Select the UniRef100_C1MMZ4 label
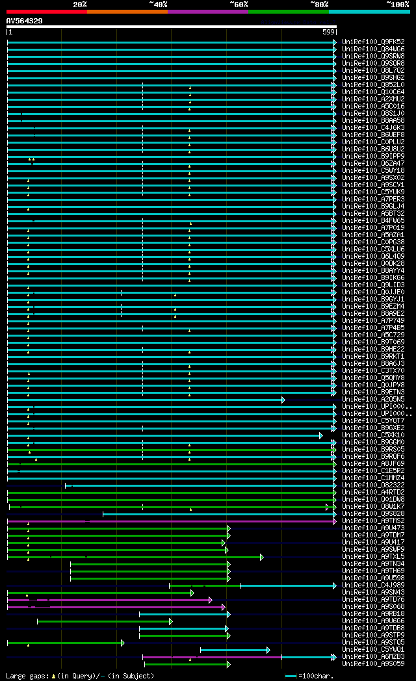 (x=373, y=478)
